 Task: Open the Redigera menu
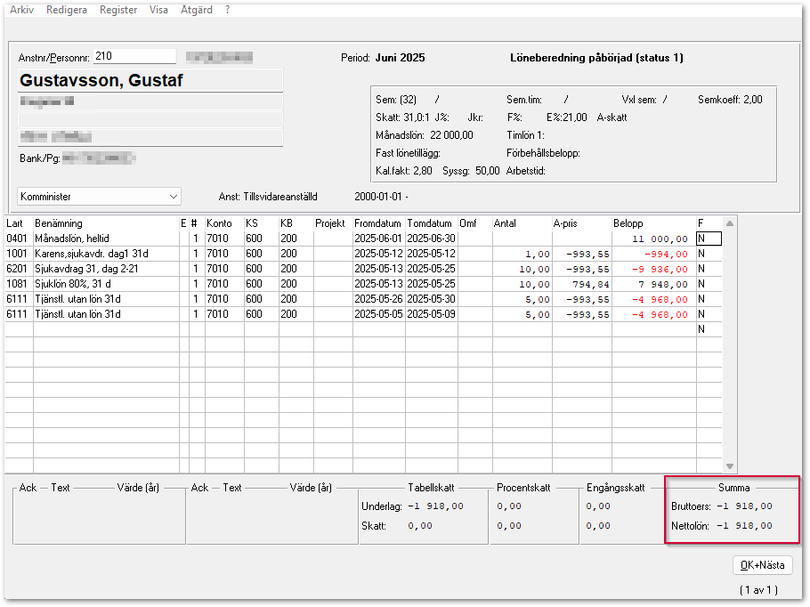point(67,10)
